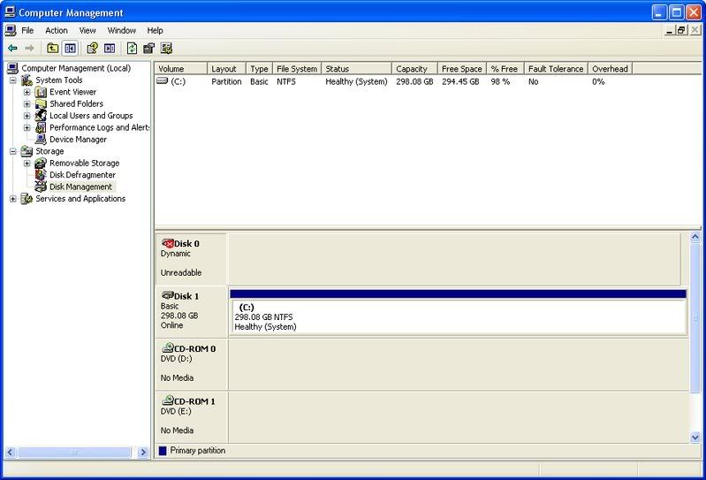This screenshot has height=480, width=706.
Task: Expand the Event Viewer node
Action: [27, 92]
